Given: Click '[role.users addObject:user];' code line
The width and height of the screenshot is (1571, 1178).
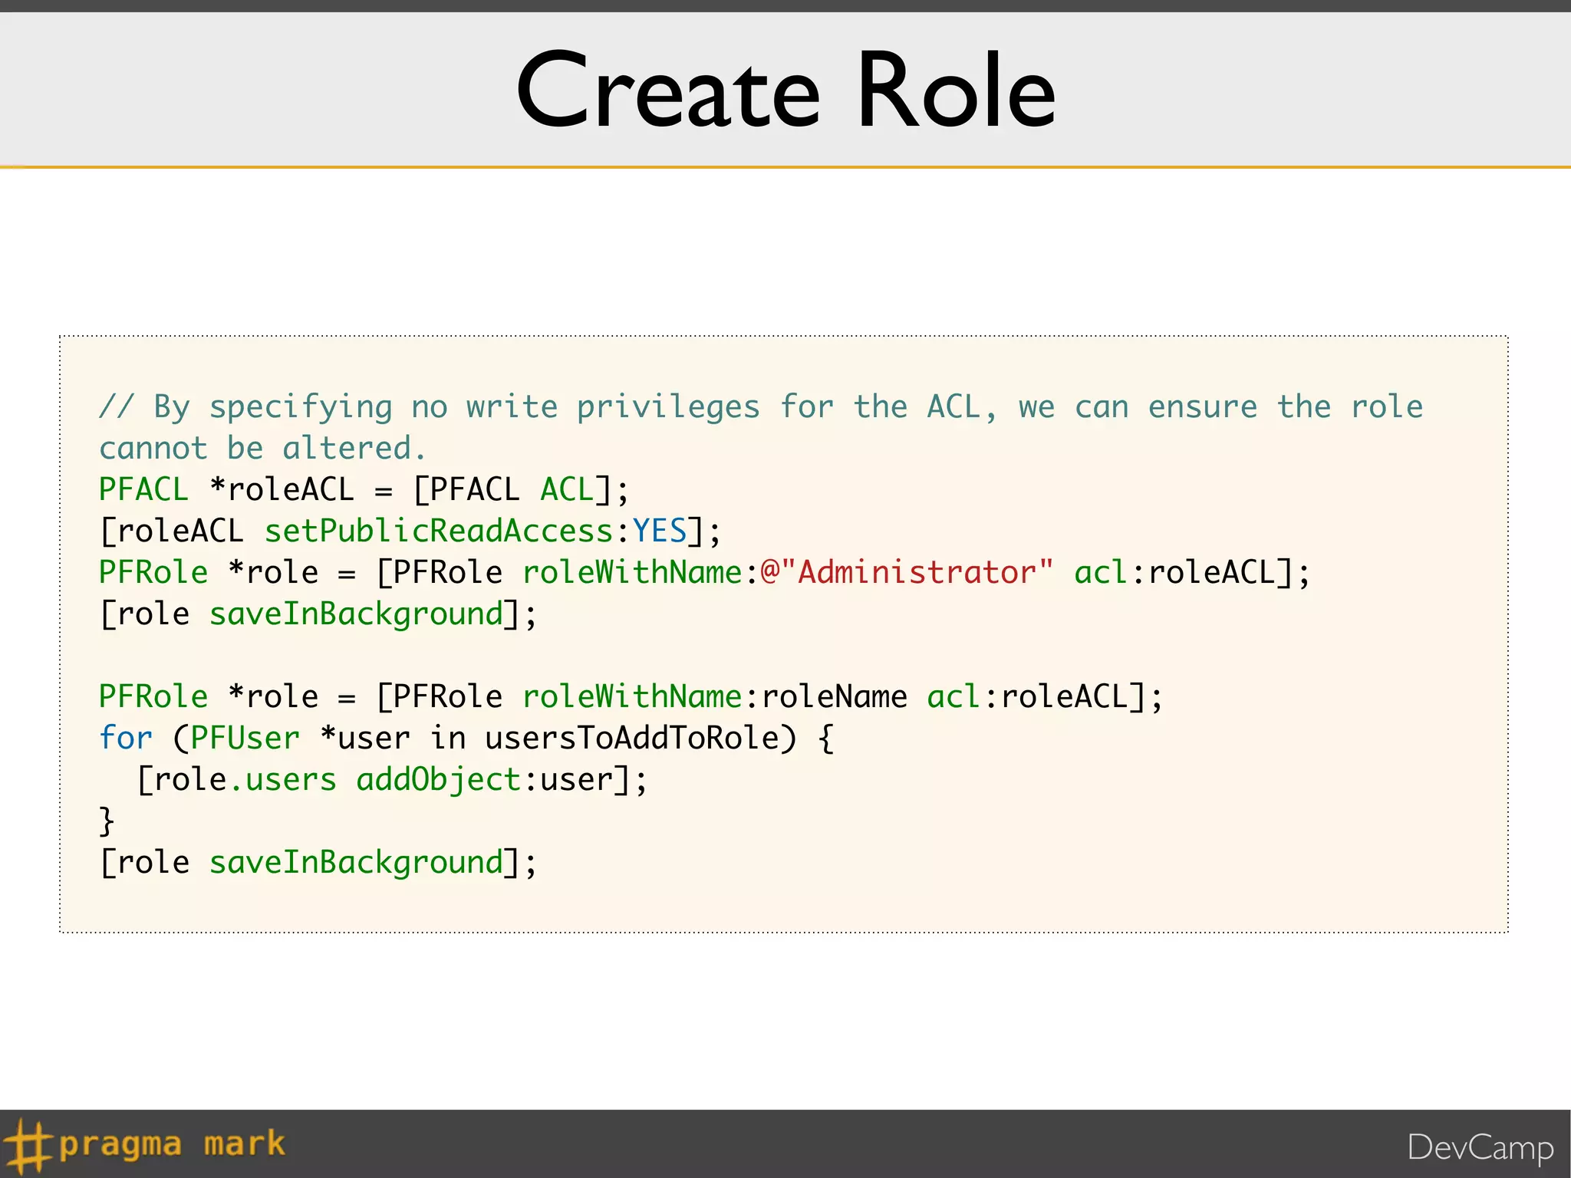Looking at the screenshot, I should point(392,780).
